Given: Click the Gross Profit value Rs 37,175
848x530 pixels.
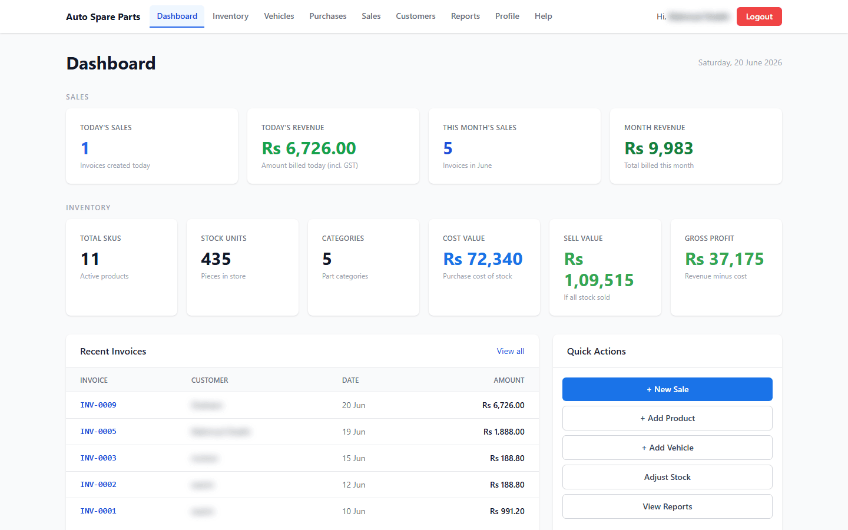Looking at the screenshot, I should click(x=724, y=259).
